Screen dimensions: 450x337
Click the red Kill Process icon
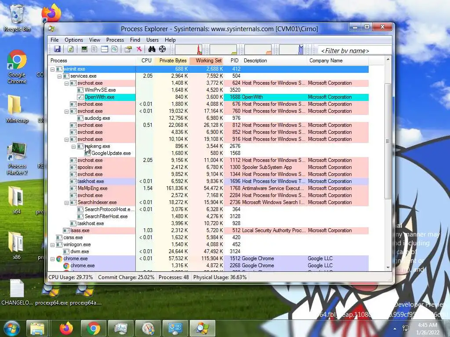pyautogui.click(x=139, y=49)
